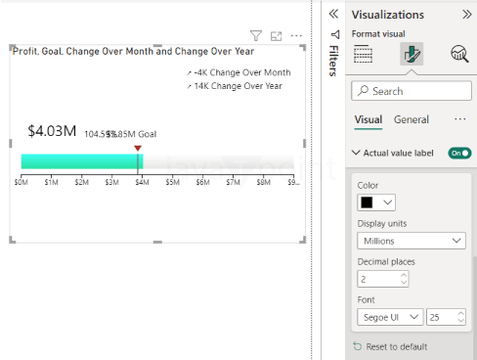Click the visual title text
This screenshot has width=477, height=360.
[x=133, y=51]
